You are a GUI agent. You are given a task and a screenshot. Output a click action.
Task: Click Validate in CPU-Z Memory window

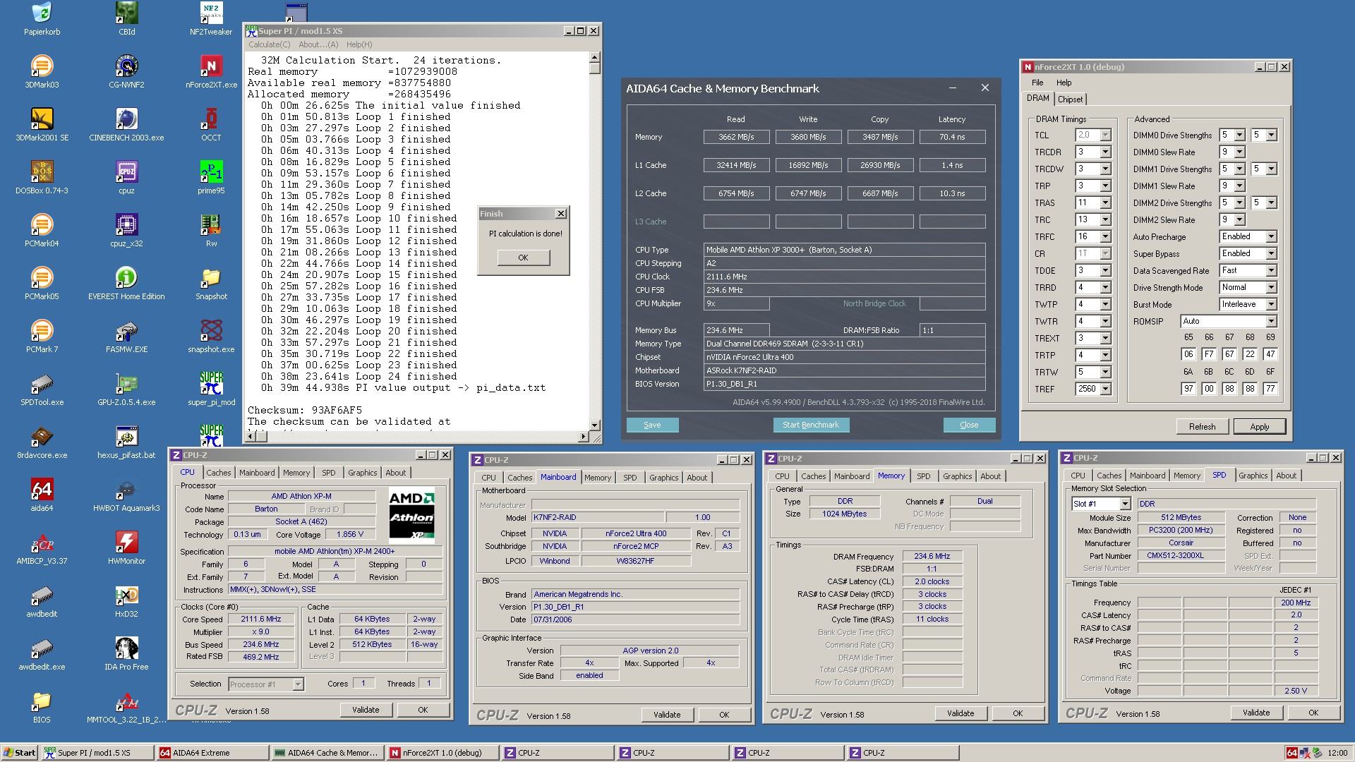tap(960, 713)
